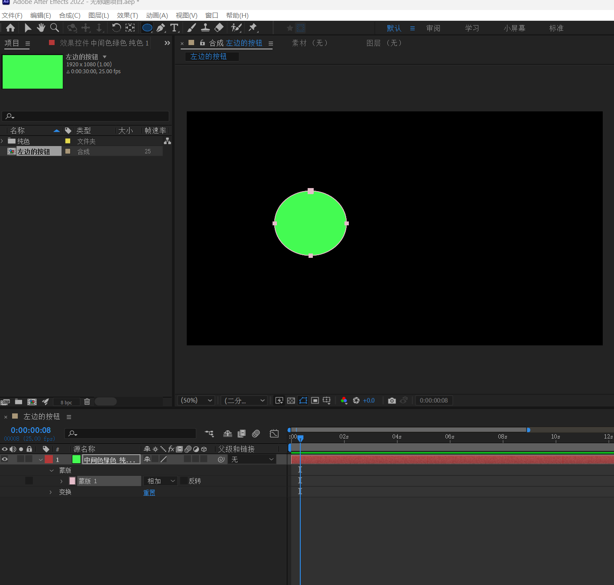This screenshot has width=614, height=585.
Task: Click the reset exposure aperture icon
Action: [356, 400]
